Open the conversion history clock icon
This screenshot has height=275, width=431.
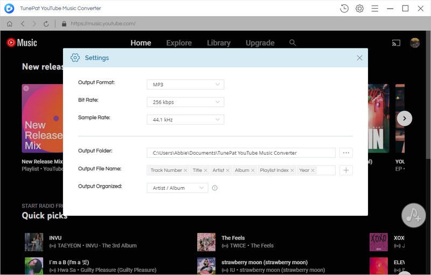click(x=344, y=9)
